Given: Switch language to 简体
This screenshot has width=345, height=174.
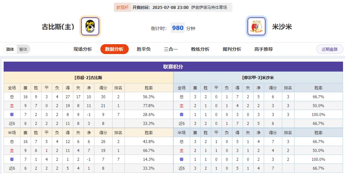Looking at the screenshot, I should (10, 49).
